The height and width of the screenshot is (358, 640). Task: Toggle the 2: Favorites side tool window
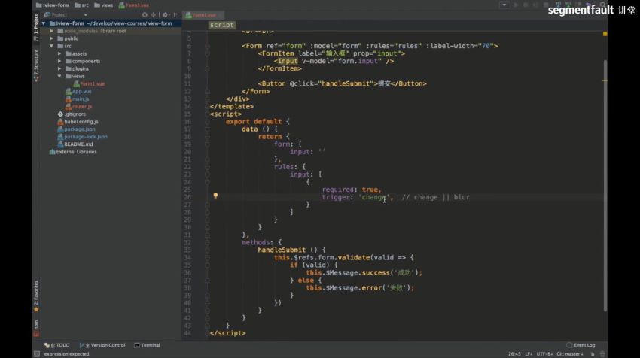tap(36, 296)
